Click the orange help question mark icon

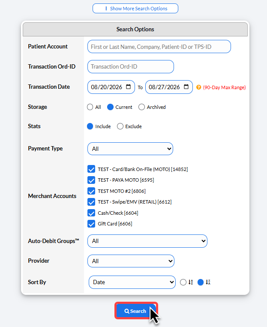tap(198, 87)
